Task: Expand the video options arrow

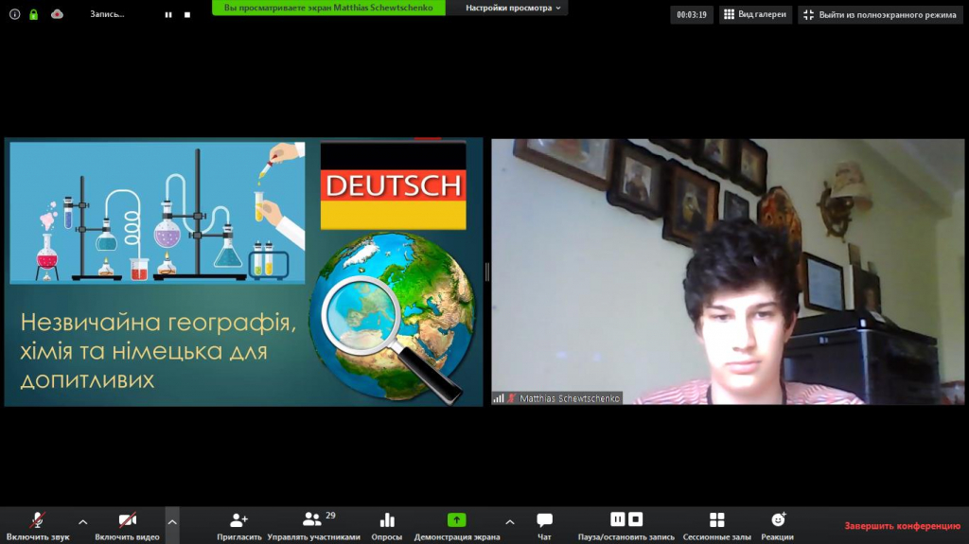Action: pos(172,523)
